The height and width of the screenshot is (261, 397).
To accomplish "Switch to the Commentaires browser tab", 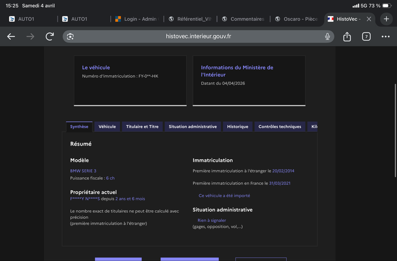I will 243,19.
